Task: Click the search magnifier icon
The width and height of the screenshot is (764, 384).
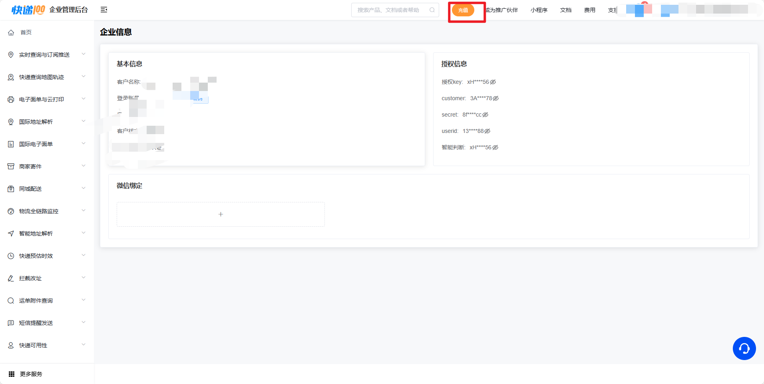Action: 432,10
